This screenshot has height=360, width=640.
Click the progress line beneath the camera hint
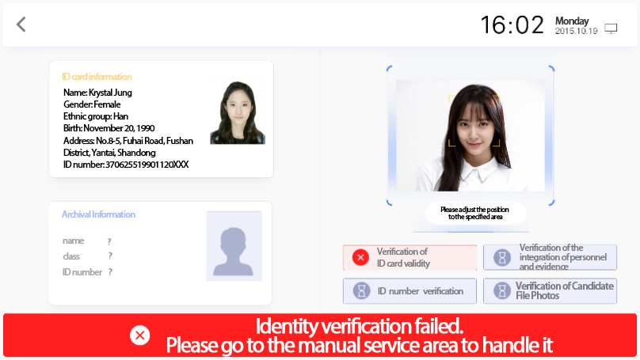pyautogui.click(x=470, y=232)
